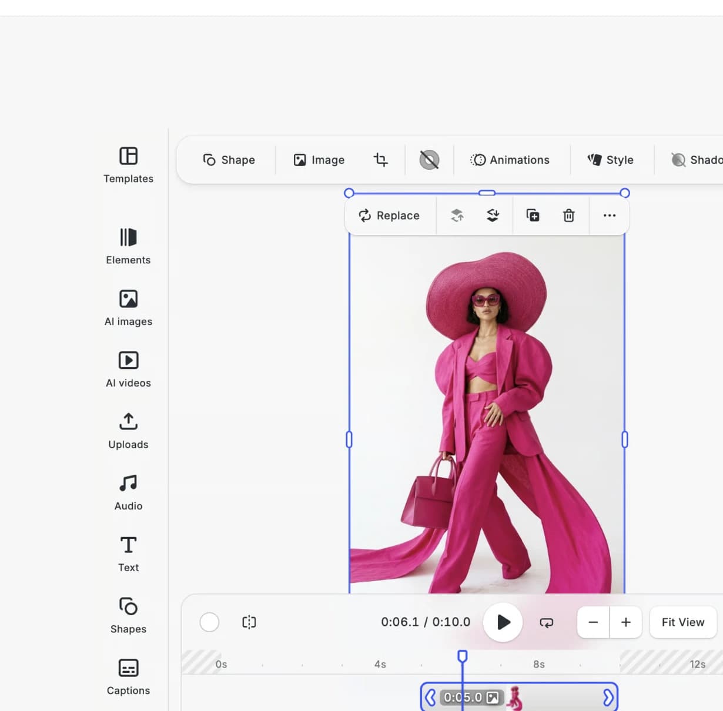This screenshot has height=711, width=723.
Task: Click the left-middle resize handle of image
Action: (x=349, y=440)
